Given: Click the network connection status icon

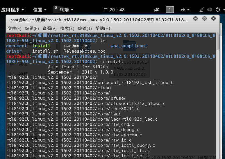Looking at the screenshot, I should tap(201, 10).
